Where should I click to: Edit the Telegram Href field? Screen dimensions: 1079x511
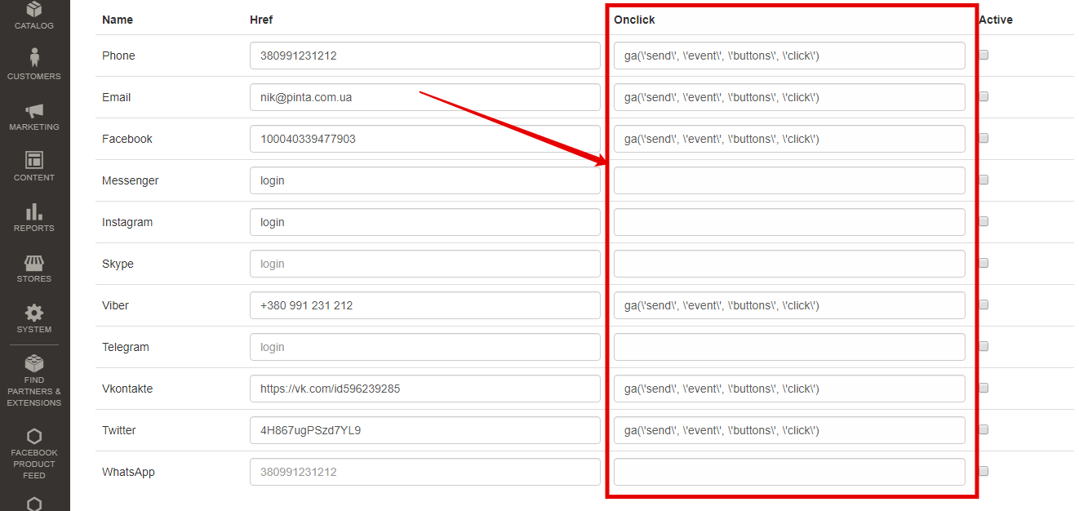coord(425,347)
